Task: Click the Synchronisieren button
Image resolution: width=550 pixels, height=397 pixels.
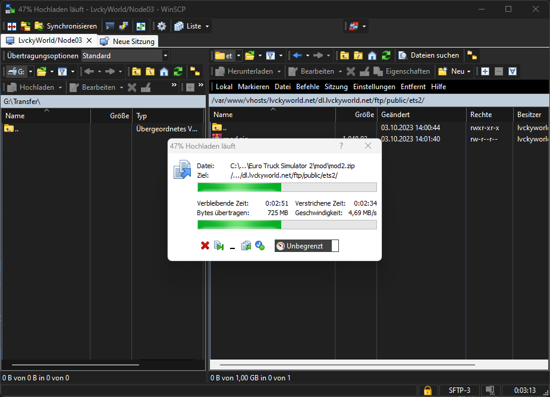Action: pos(66,26)
